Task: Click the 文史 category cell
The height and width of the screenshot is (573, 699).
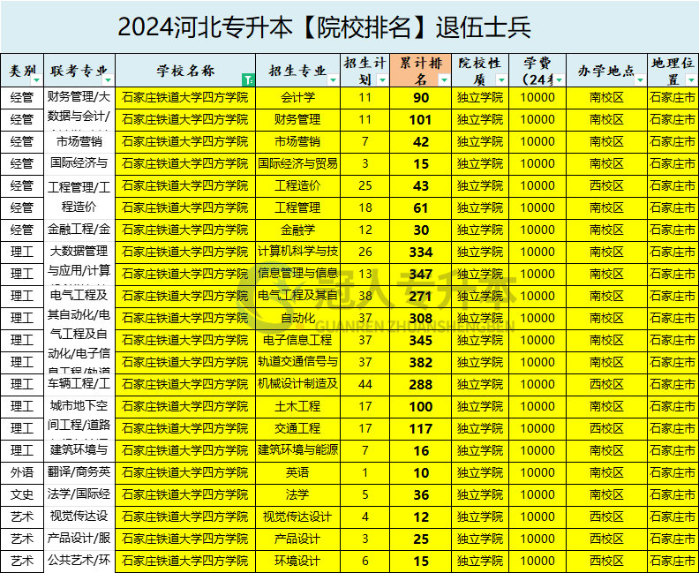Action: [x=22, y=494]
